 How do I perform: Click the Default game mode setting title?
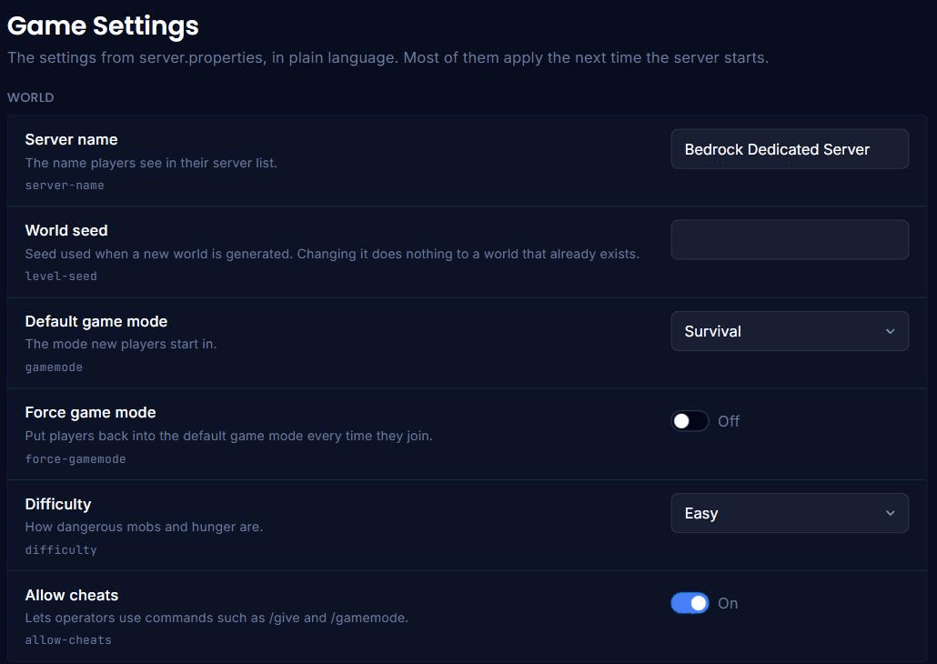(96, 322)
